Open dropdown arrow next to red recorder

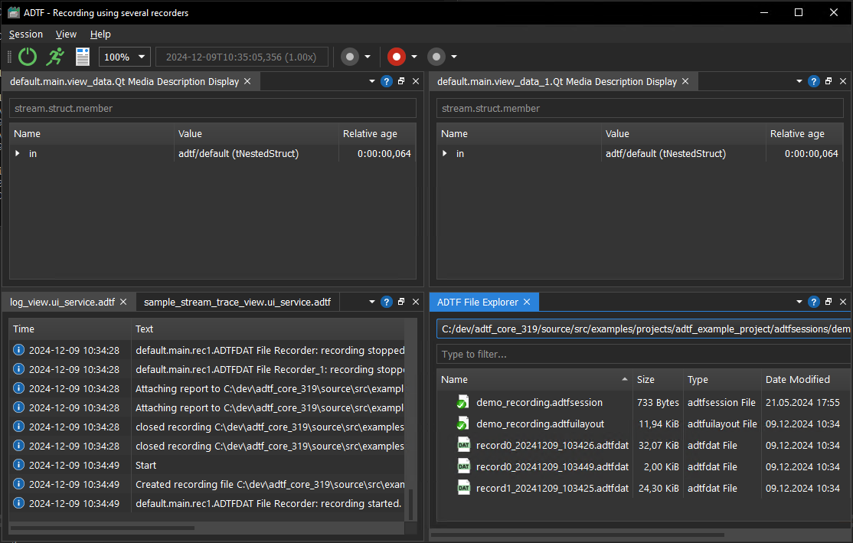click(414, 57)
